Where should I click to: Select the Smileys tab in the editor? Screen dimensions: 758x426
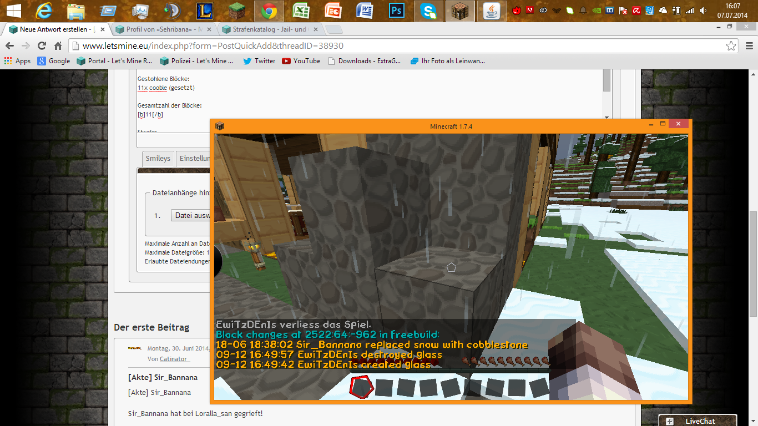[x=158, y=159]
